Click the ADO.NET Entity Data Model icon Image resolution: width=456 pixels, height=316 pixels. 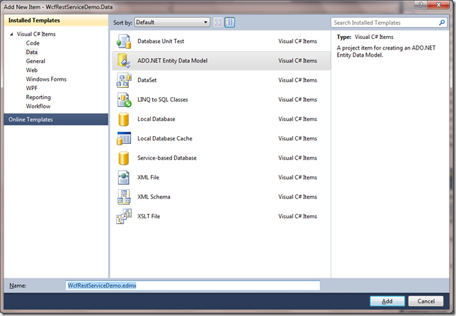point(124,60)
